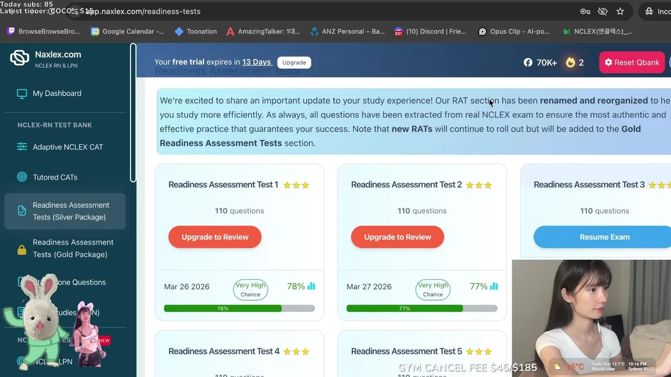Click Adaptive NCLEX CAT sliders icon

21,147
